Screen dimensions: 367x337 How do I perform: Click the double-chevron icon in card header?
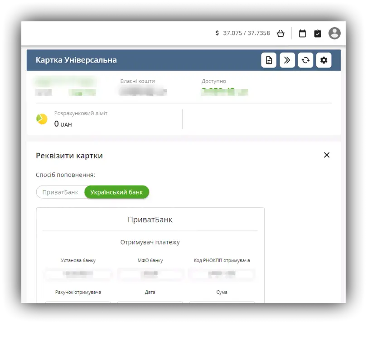287,60
